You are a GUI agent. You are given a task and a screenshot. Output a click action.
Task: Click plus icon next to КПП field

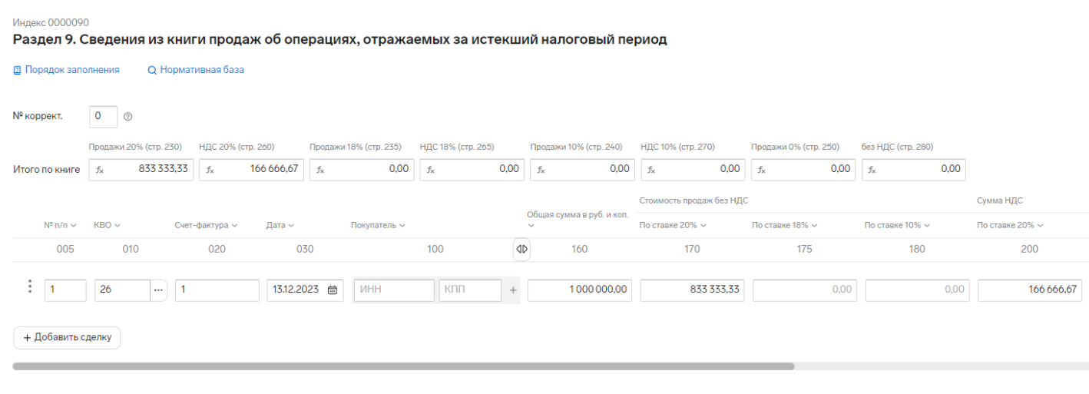513,290
